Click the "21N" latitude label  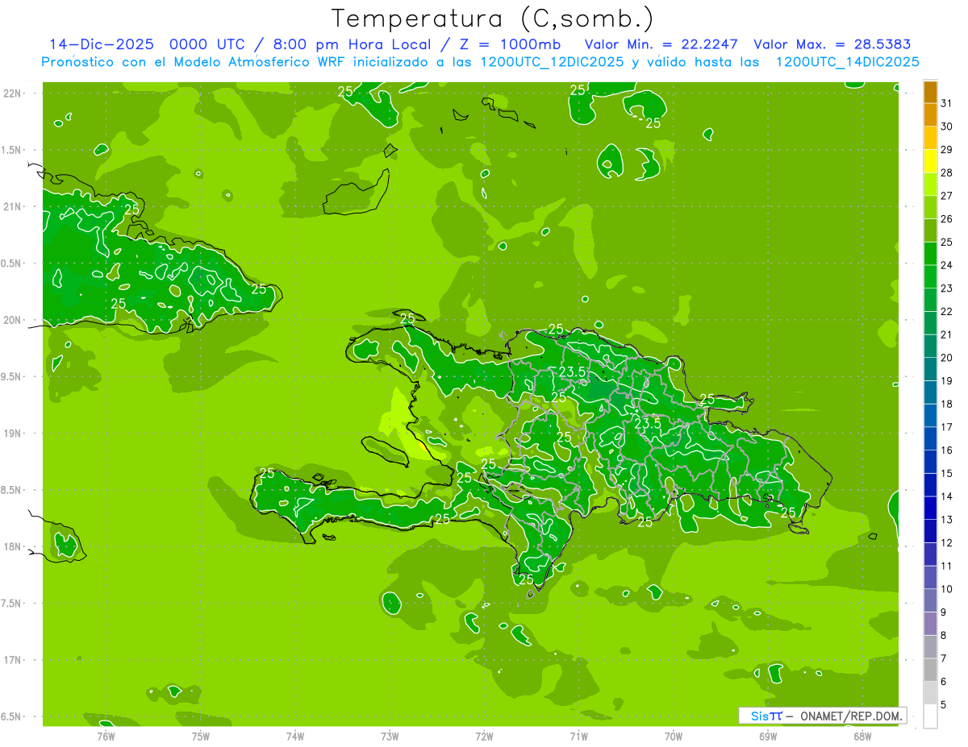click(x=13, y=206)
